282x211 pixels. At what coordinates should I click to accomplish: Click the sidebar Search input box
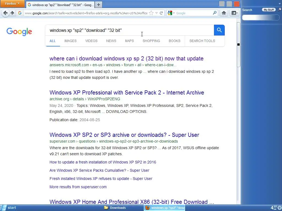[261, 17]
